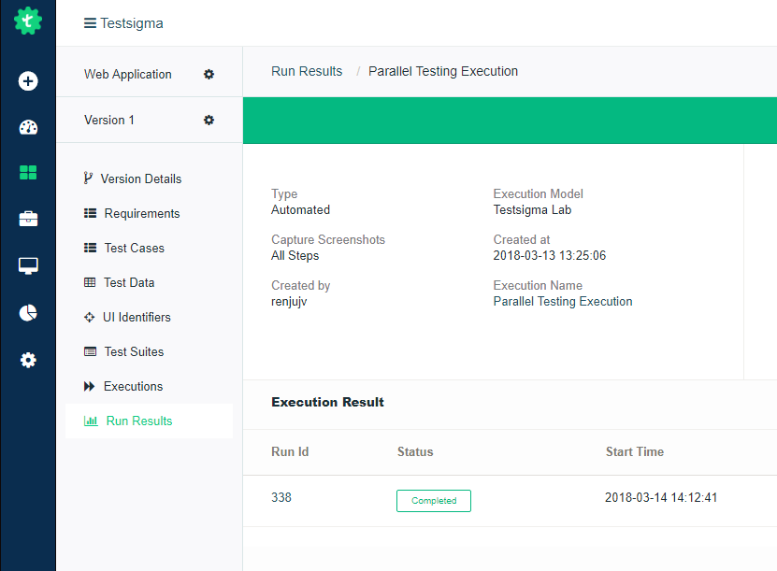
Task: Click the plus create icon in sidebar
Action: coord(28,81)
